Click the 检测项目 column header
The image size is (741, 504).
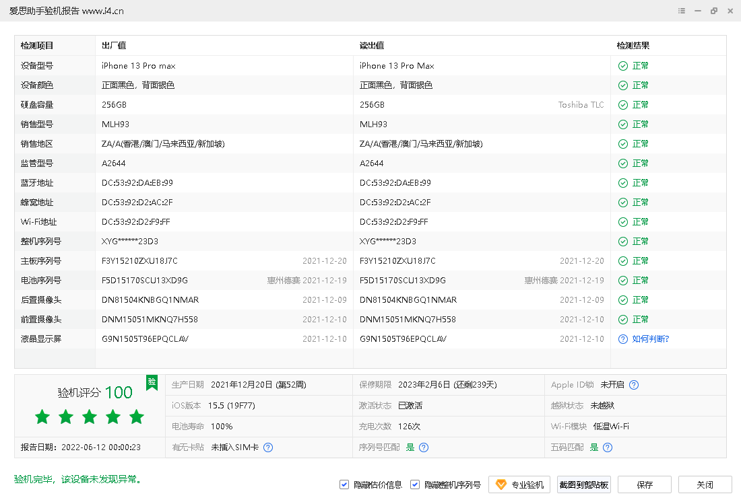coord(37,46)
